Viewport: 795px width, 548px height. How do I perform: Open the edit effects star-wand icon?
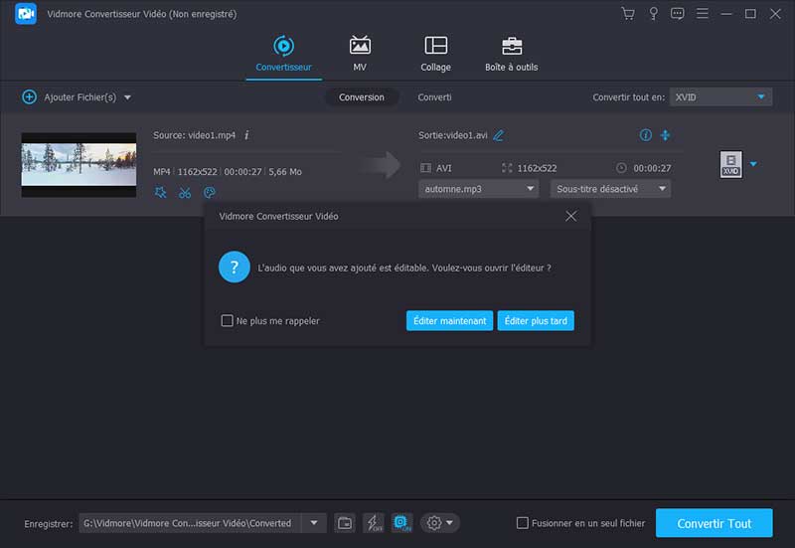tap(161, 192)
